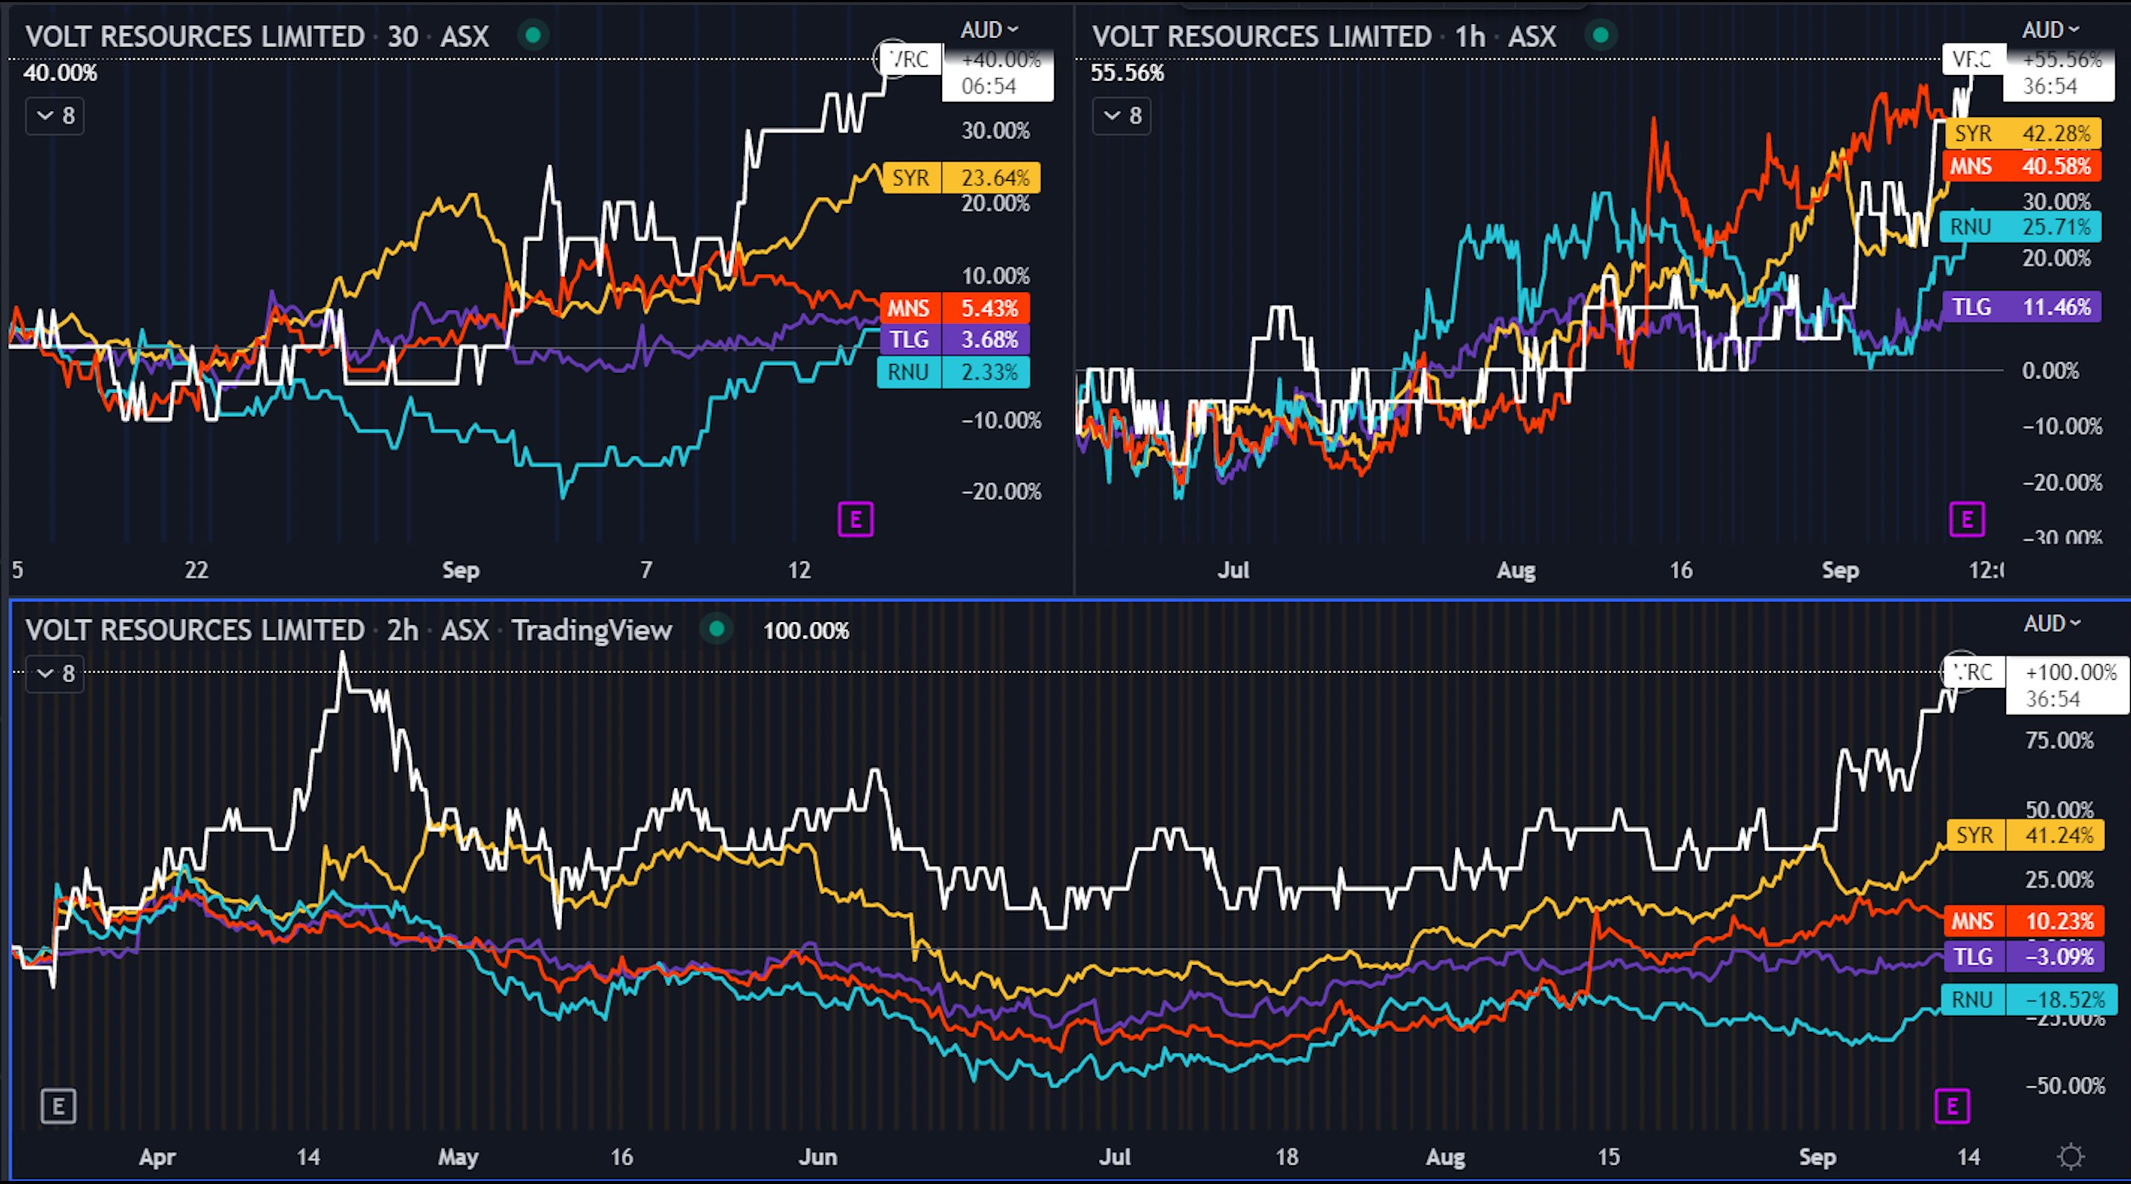
Task: Click the MNS 40.58% label in 1h chart
Action: click(2021, 166)
